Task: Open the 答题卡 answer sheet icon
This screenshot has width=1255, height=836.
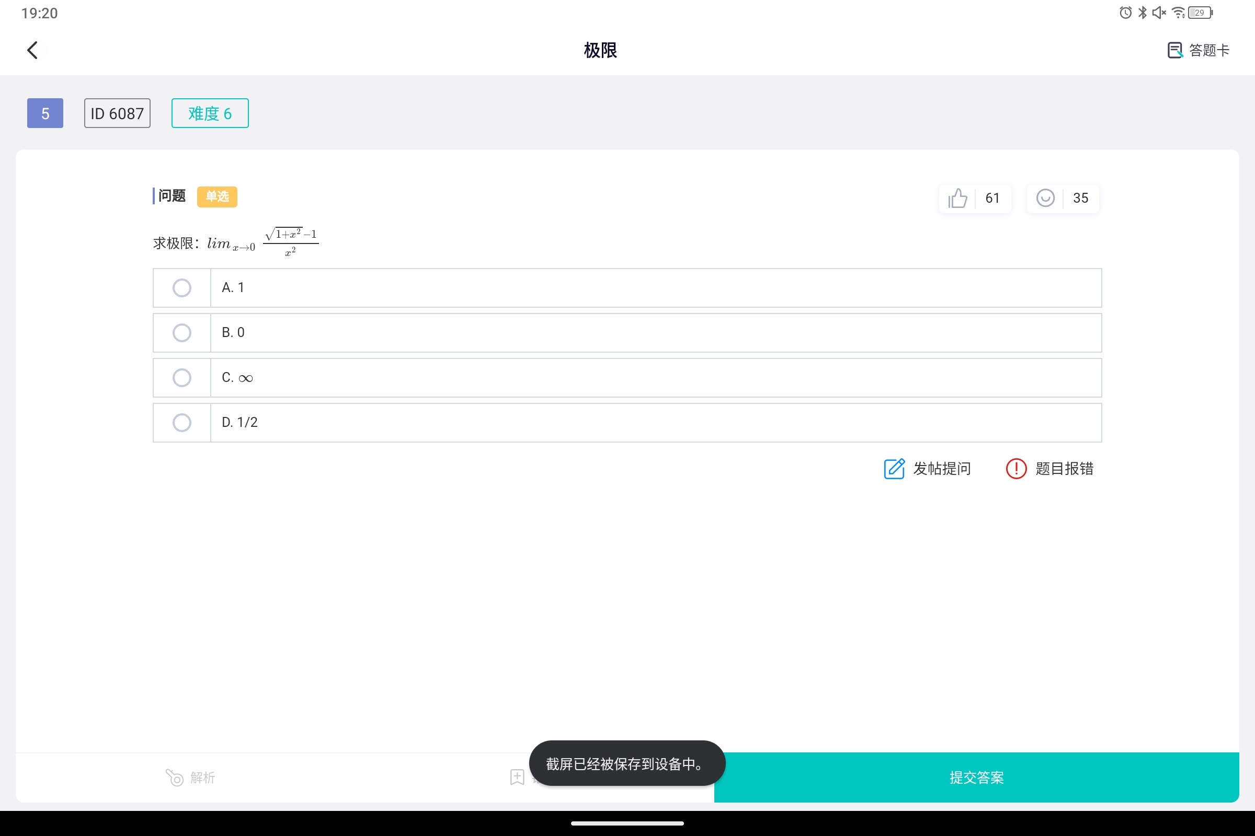Action: coord(1174,50)
